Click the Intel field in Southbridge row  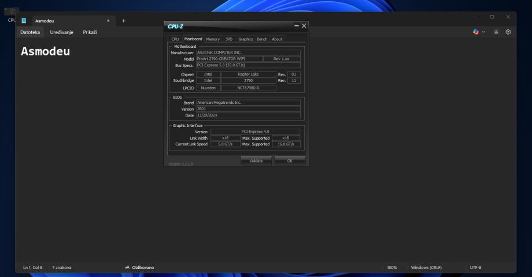(208, 81)
